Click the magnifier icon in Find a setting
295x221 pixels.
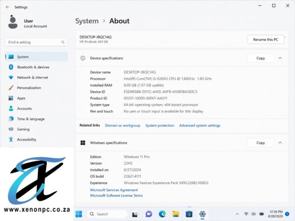point(63,42)
